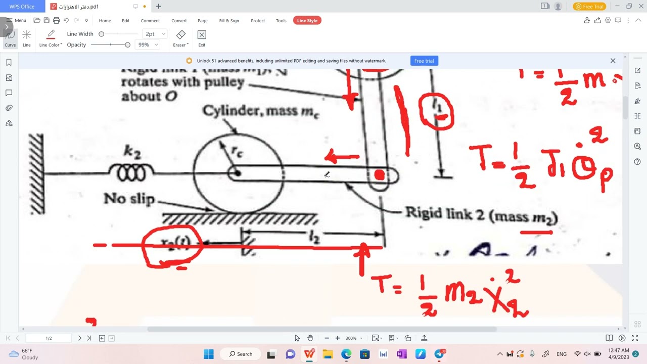
Task: Click the taskbar Search box
Action: tap(241, 354)
